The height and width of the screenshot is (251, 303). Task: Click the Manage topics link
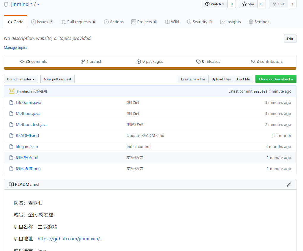pos(16,48)
